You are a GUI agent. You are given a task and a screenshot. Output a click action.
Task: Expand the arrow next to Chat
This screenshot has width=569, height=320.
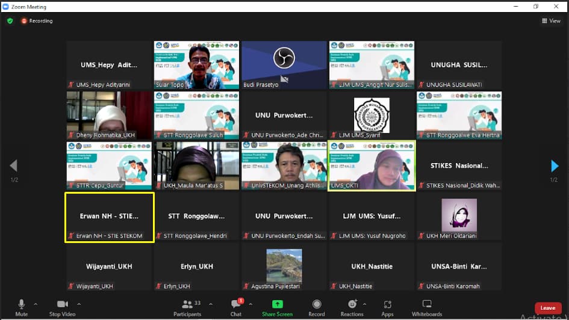tap(250, 304)
